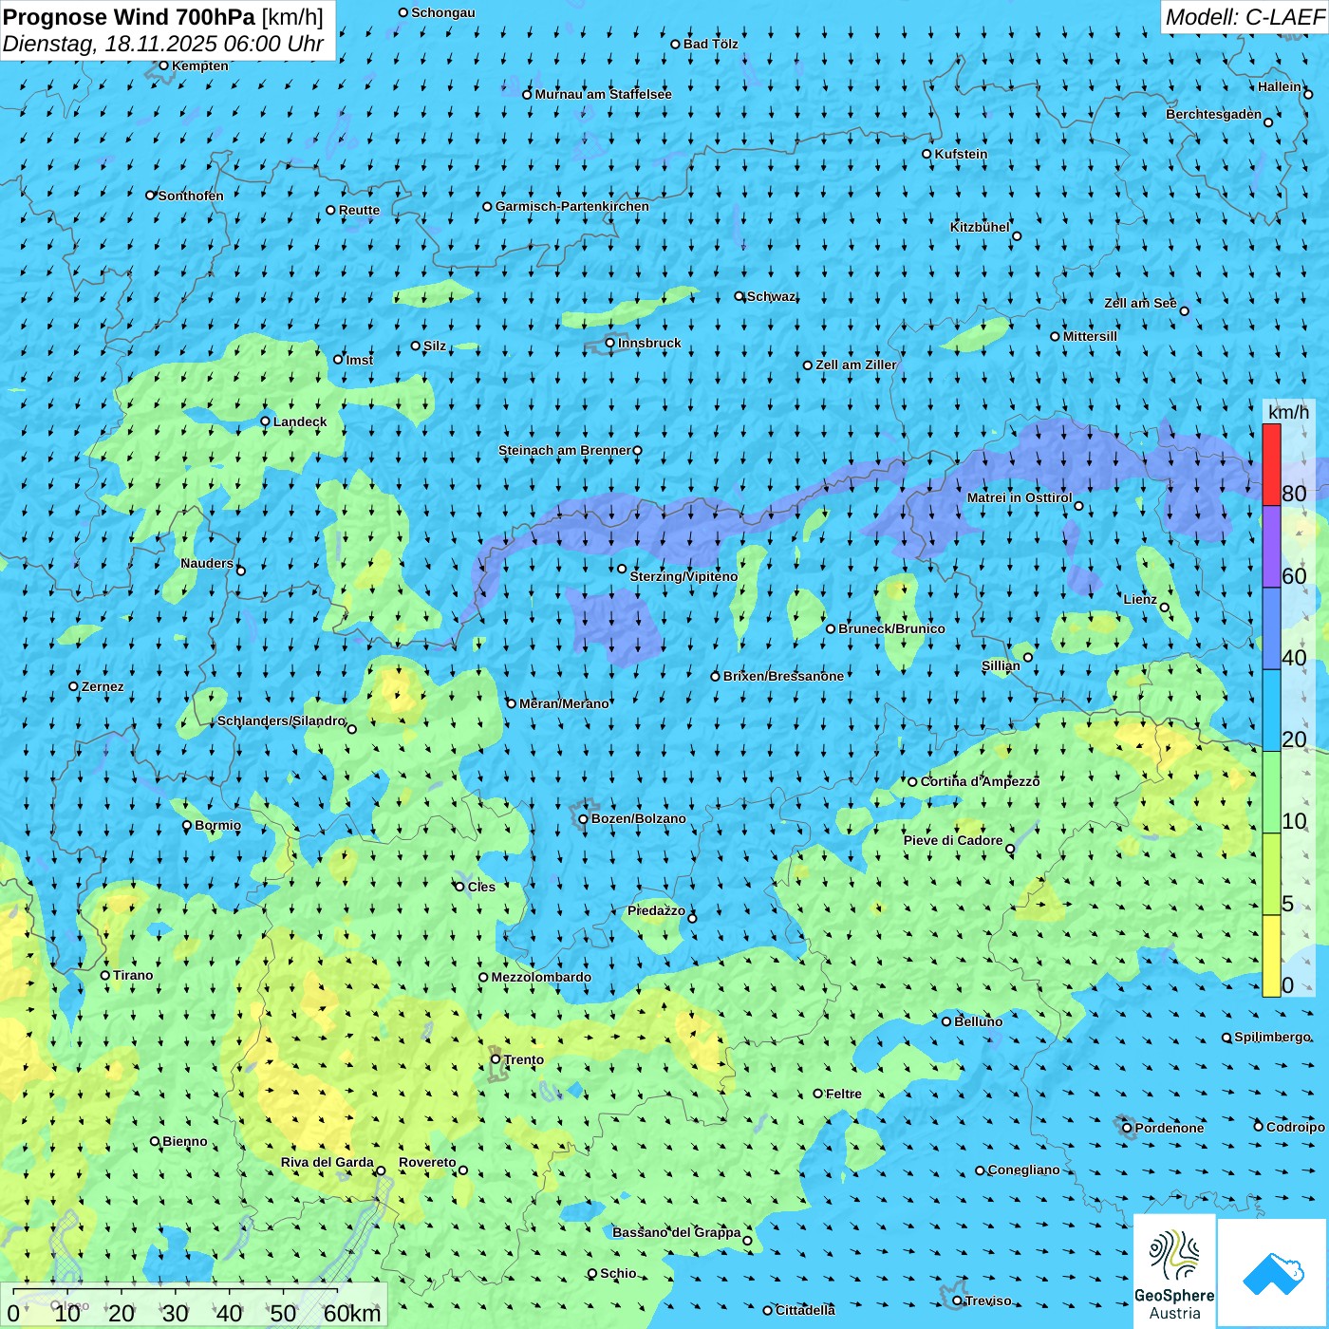Click the Murnau am Staffelsee label
The width and height of the screenshot is (1329, 1329).
click(x=603, y=94)
